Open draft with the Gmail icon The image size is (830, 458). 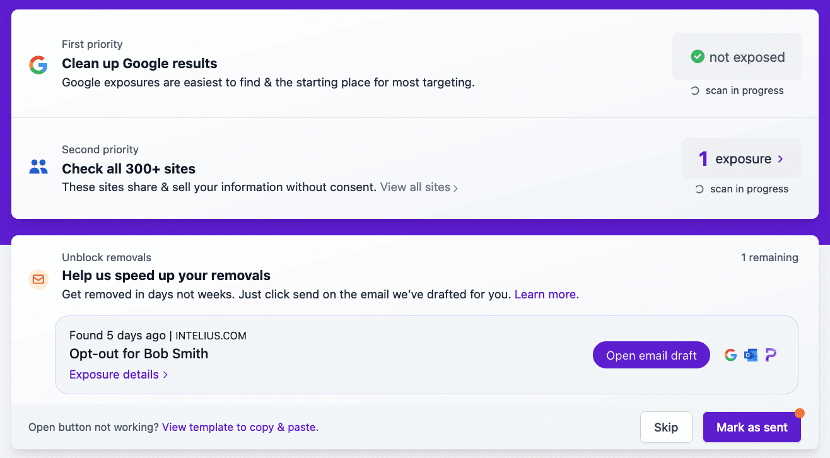[730, 355]
